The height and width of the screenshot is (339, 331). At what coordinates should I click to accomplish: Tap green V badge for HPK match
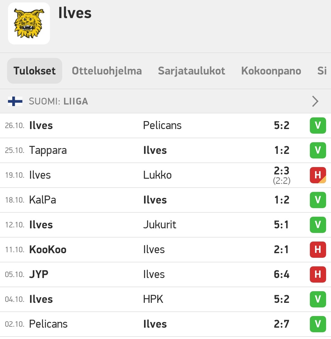pos(318,299)
